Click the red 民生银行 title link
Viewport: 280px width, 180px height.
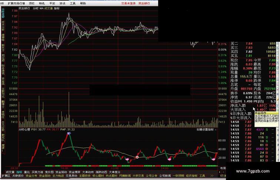pyautogui.click(x=144, y=3)
